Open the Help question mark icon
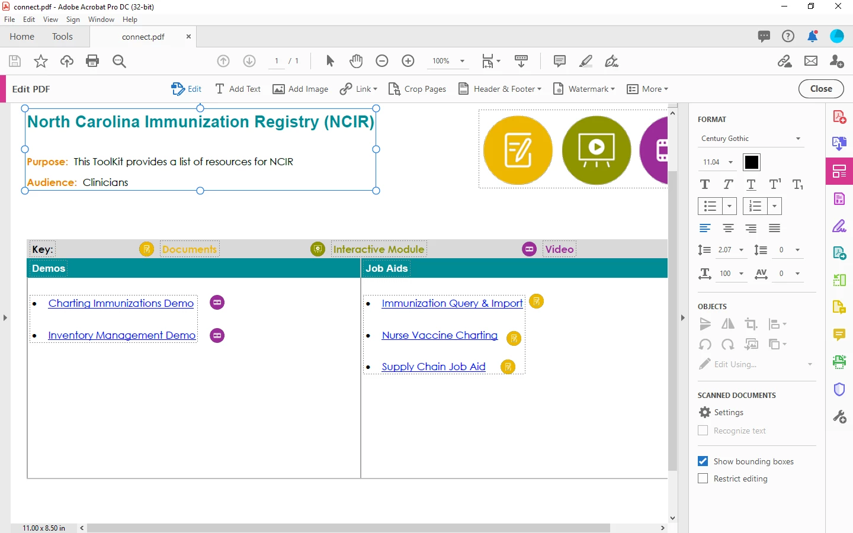This screenshot has width=853, height=533. [x=788, y=36]
